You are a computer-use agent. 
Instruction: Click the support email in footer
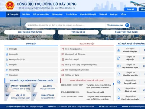tap(138, 107)
